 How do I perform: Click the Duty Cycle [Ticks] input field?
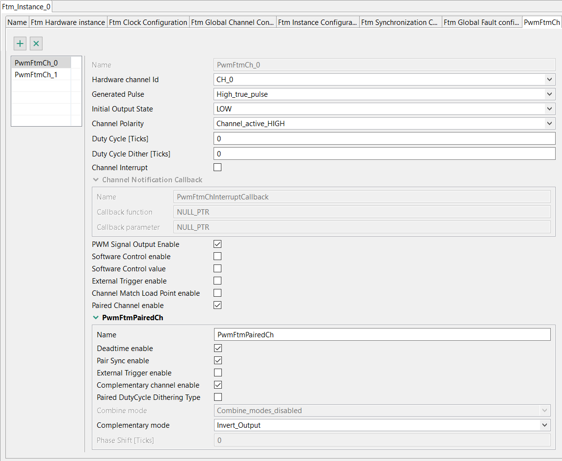384,139
